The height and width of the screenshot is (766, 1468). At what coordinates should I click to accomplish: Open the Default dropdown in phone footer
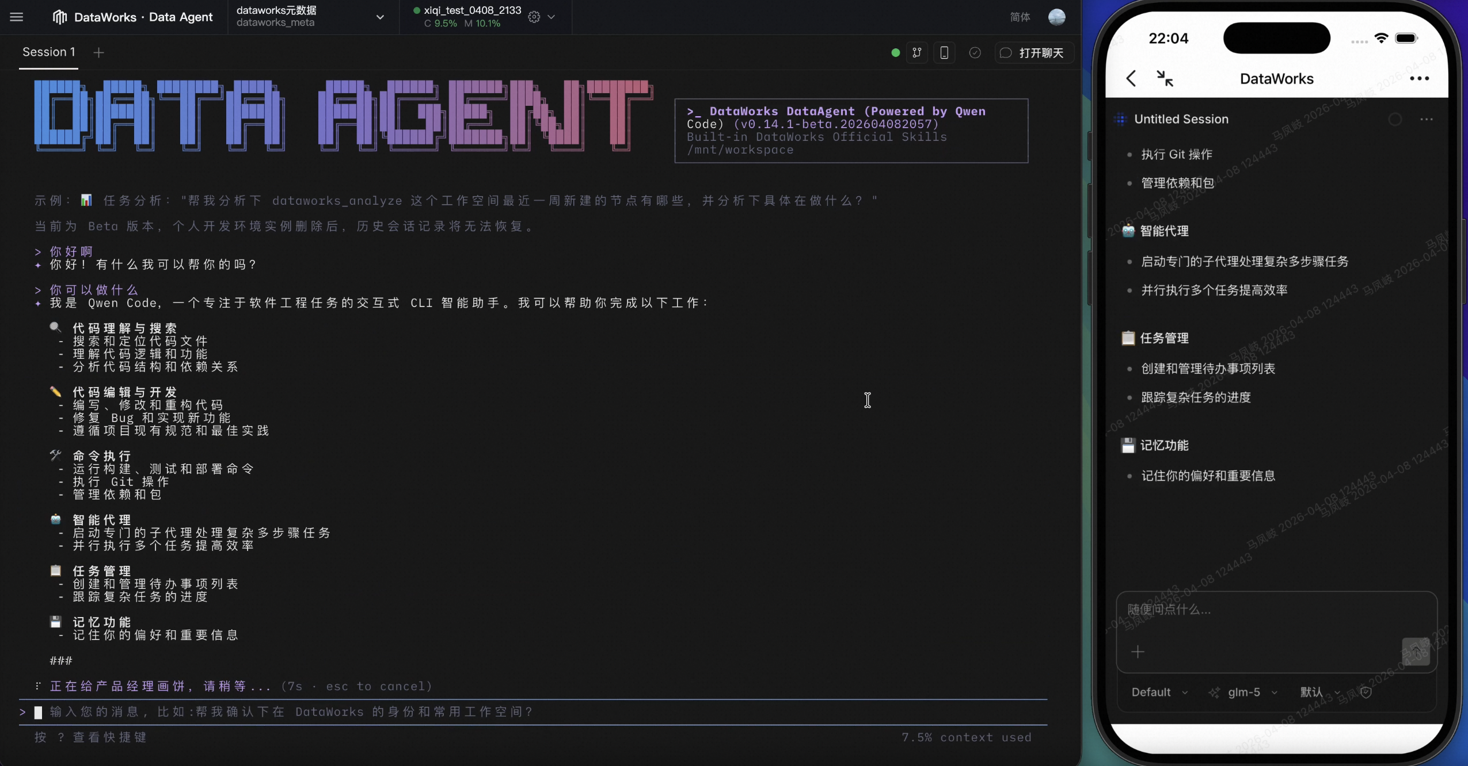tap(1159, 692)
